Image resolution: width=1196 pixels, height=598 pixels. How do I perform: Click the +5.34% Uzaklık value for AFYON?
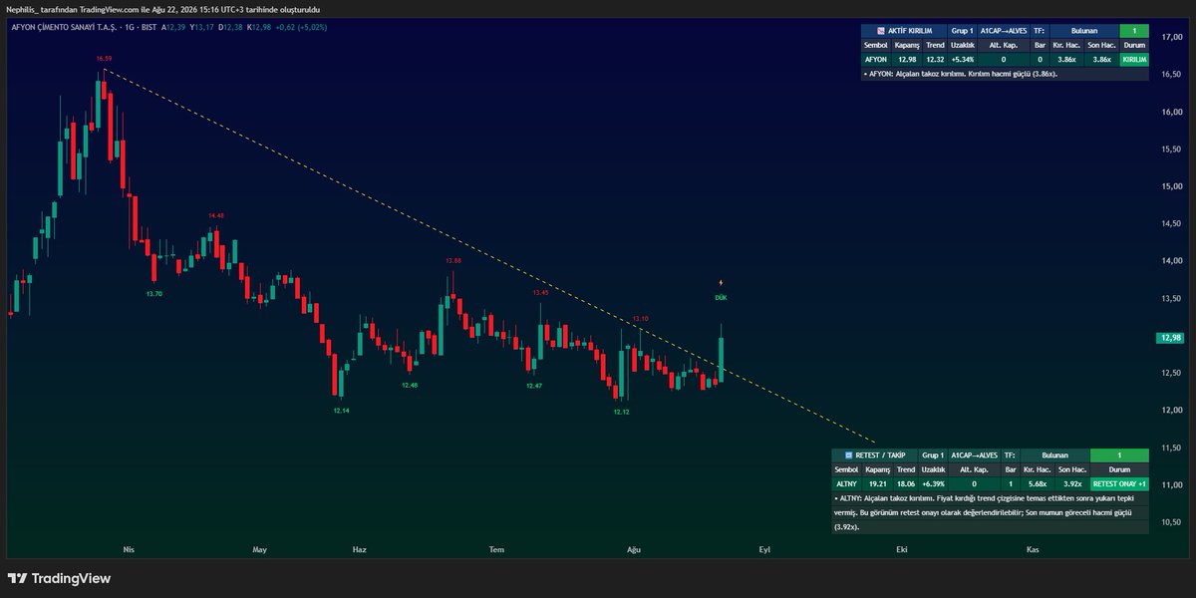coord(962,60)
